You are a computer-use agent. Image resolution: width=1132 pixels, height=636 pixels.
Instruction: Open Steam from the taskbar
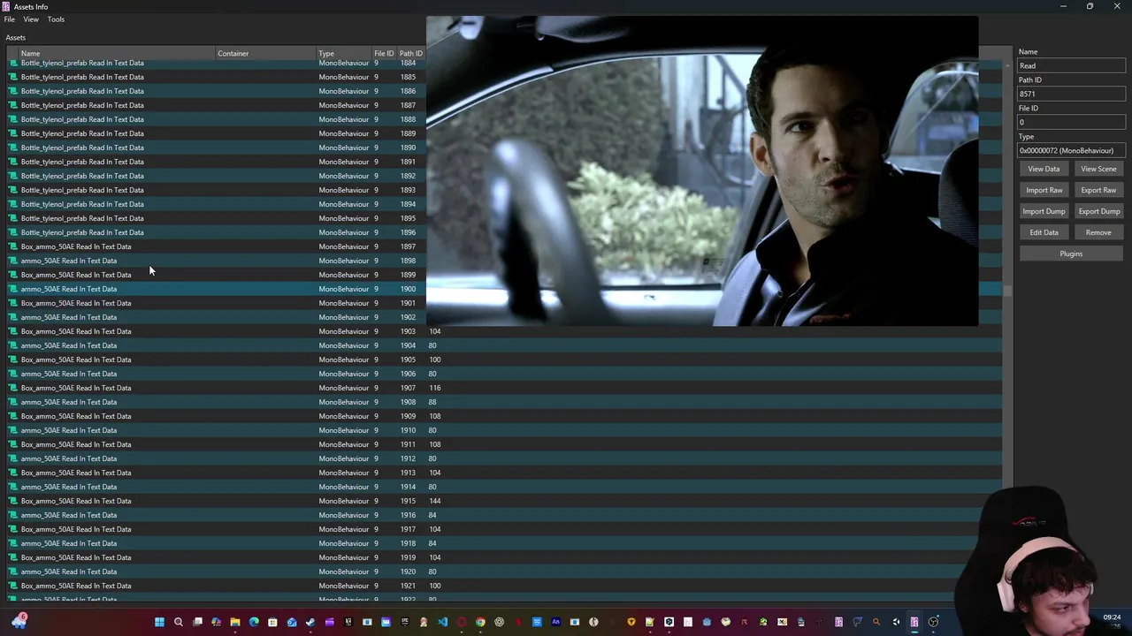[x=310, y=622]
